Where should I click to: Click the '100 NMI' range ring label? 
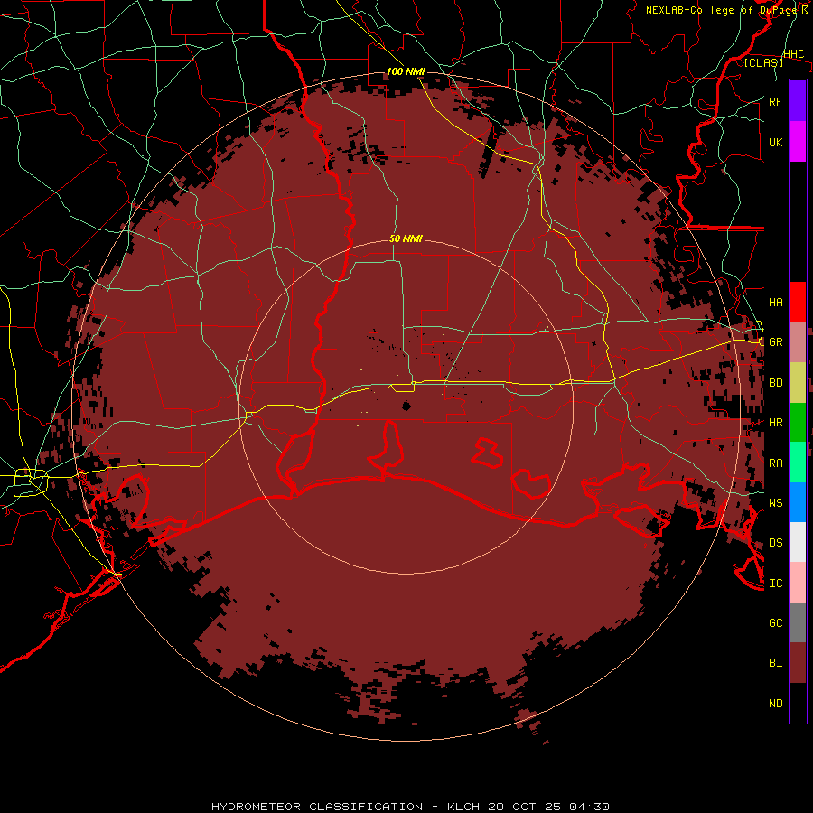[x=406, y=71]
